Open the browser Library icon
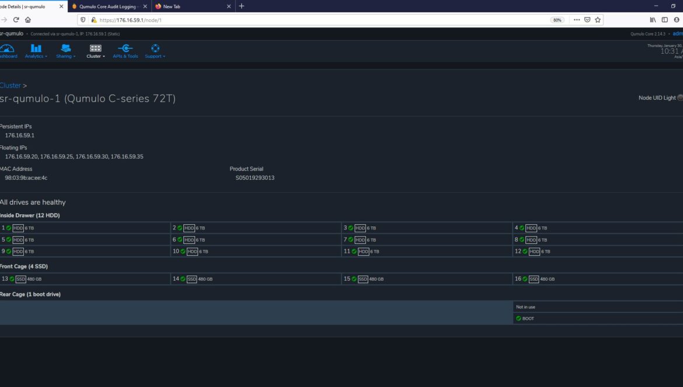 [653, 20]
